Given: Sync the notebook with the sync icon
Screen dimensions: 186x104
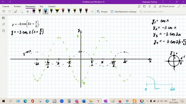Looking at the screenshot, I should tap(139, 6).
